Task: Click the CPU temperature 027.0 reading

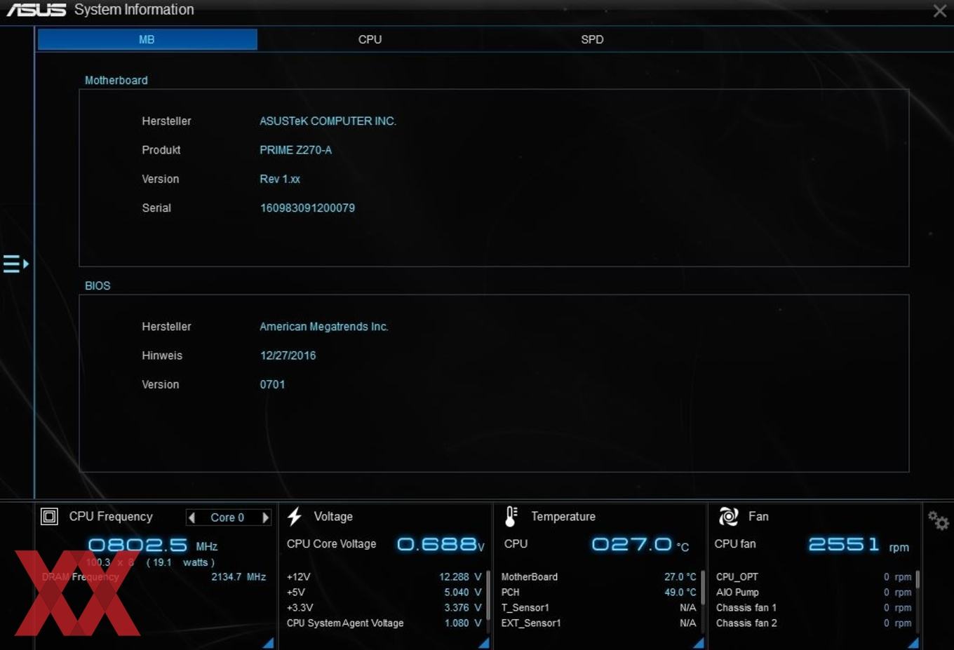Action: point(640,545)
